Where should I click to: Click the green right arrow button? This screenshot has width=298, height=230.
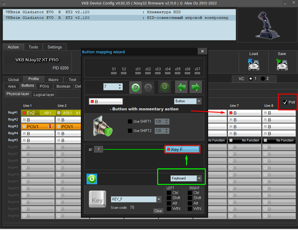[196, 87]
